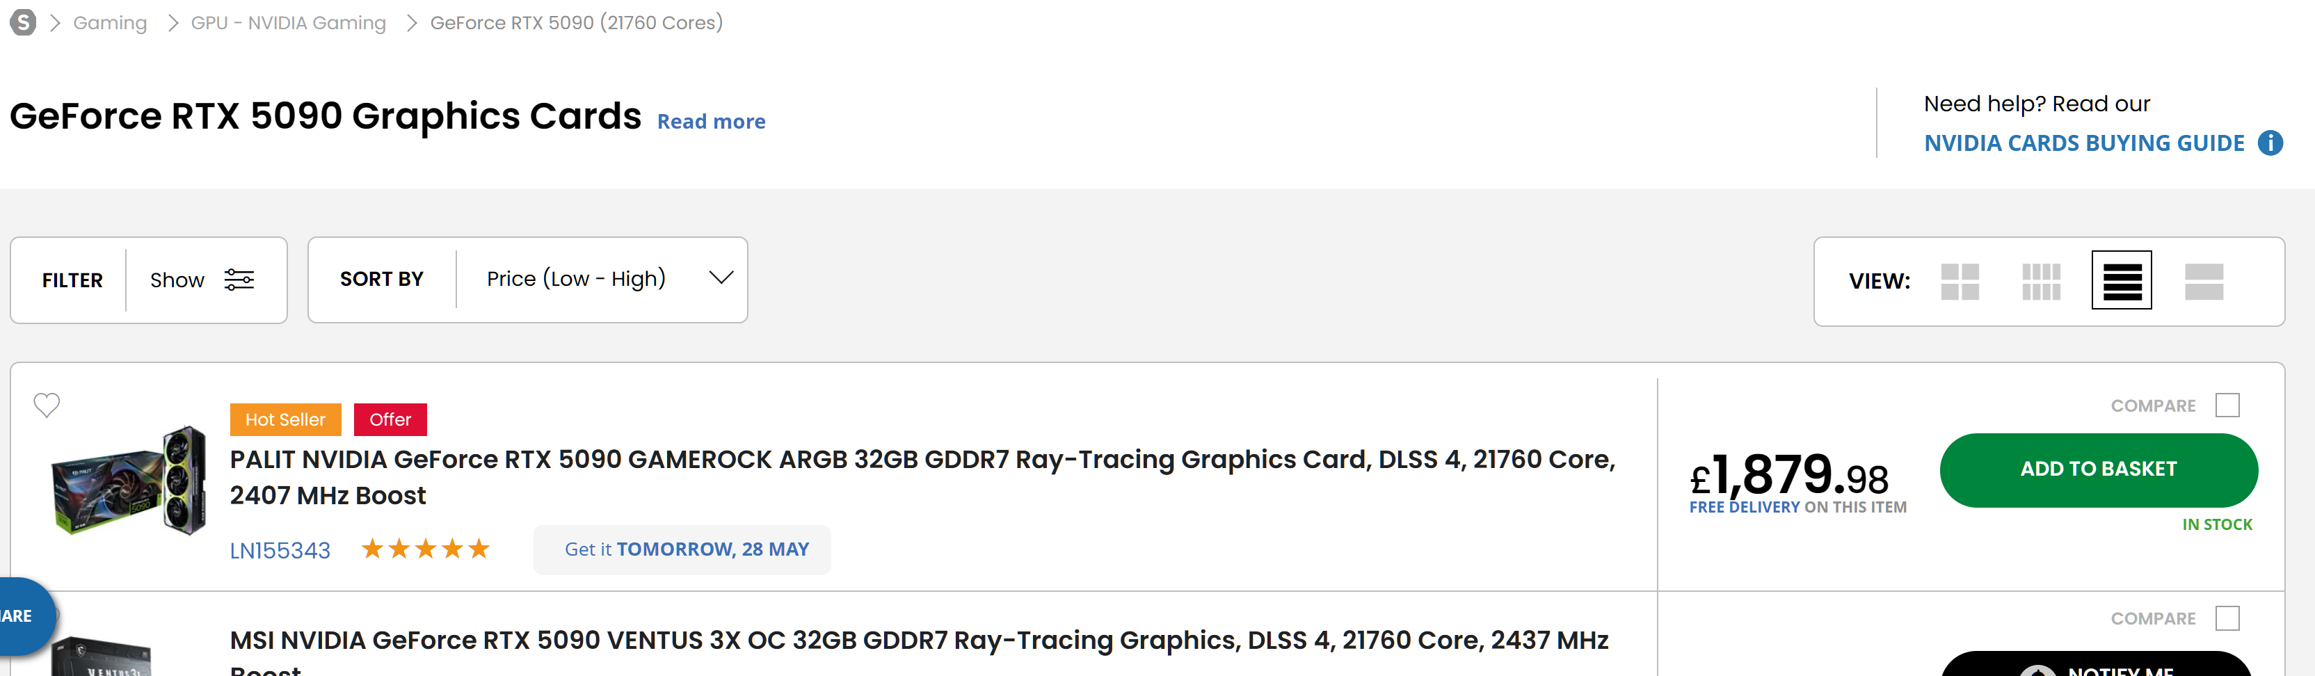Expand sort options with chevron arrow
2315x676 pixels.
721,277
